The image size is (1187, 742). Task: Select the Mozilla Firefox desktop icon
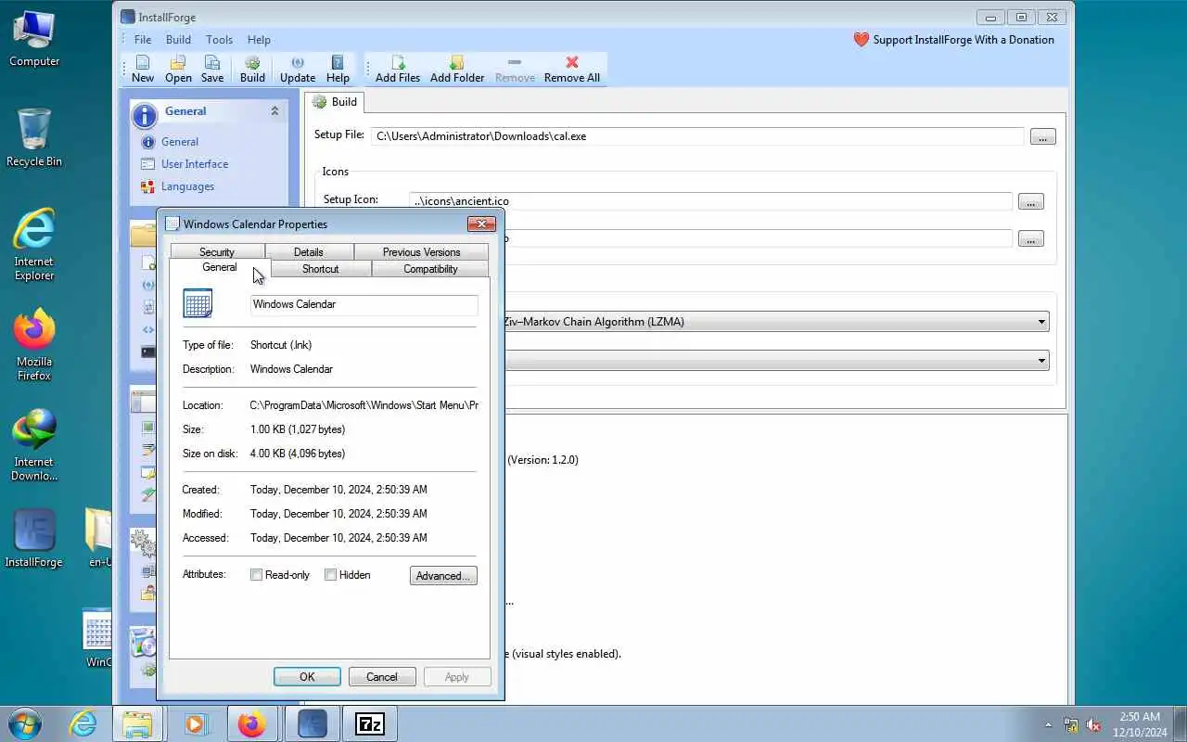pos(34,344)
